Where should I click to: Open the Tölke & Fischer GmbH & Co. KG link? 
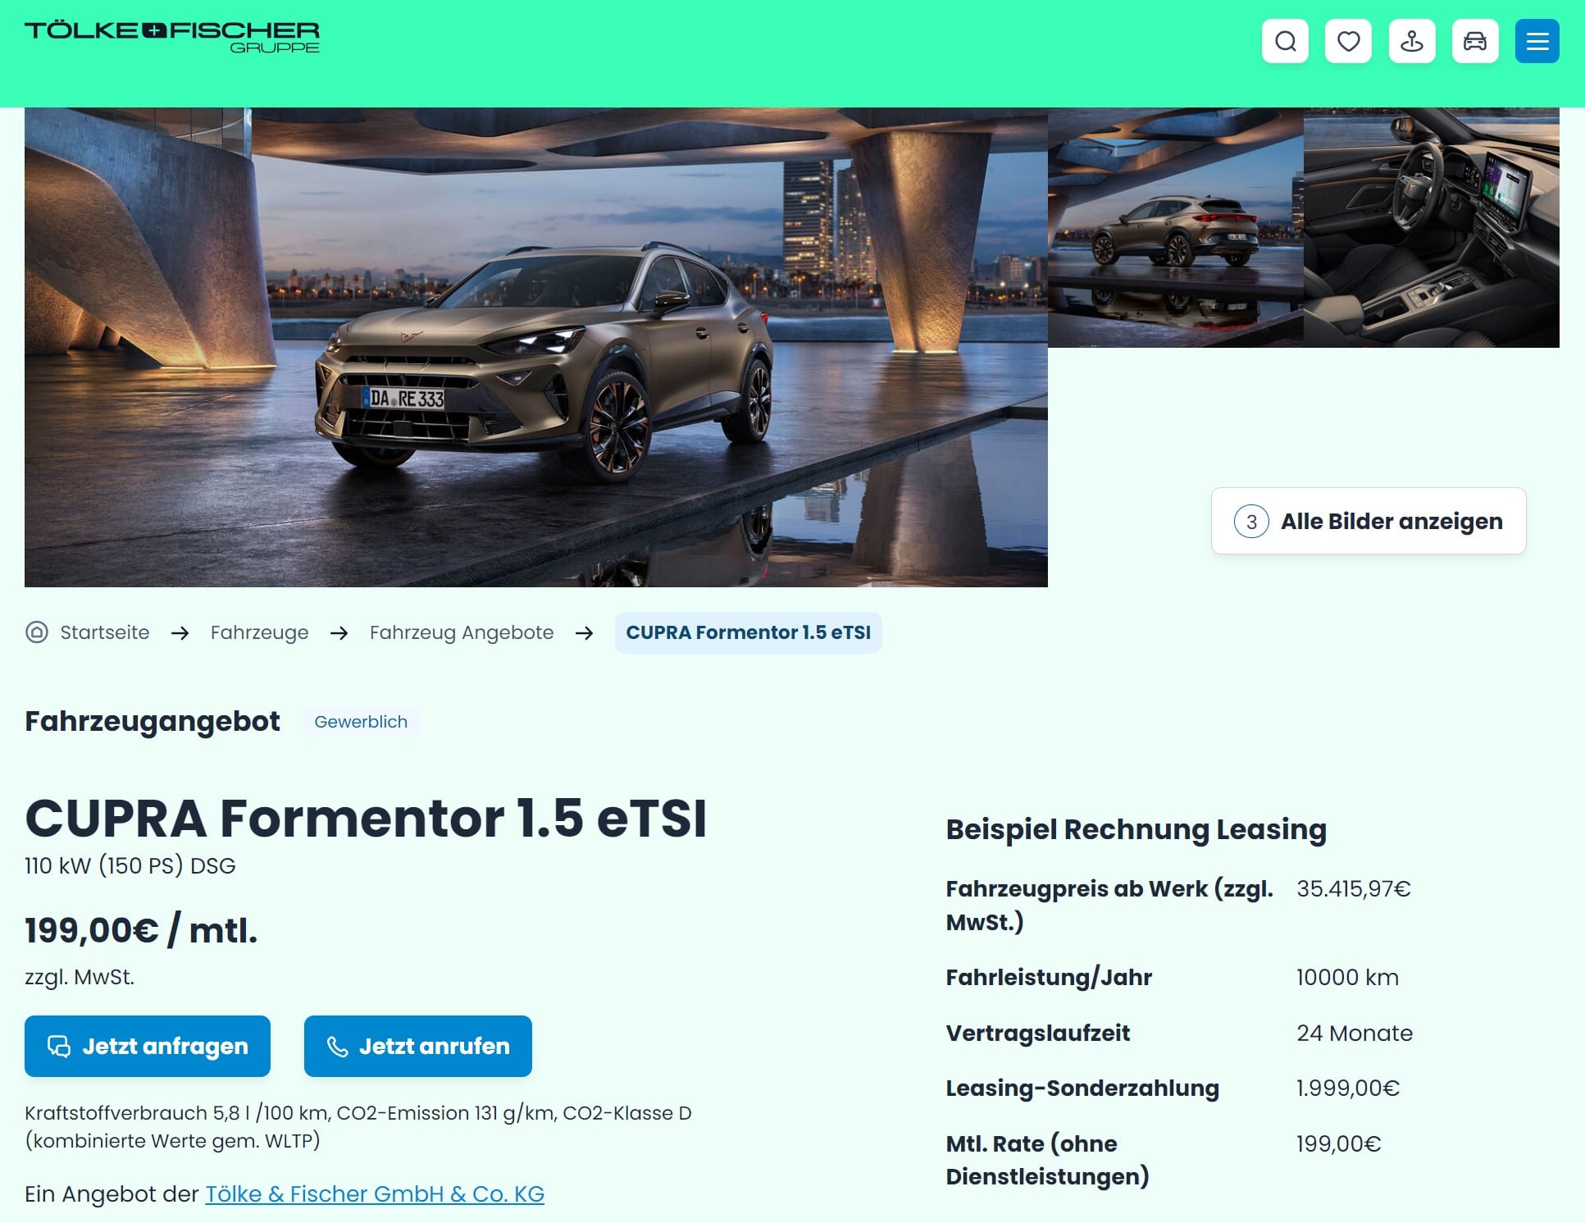[x=375, y=1193]
